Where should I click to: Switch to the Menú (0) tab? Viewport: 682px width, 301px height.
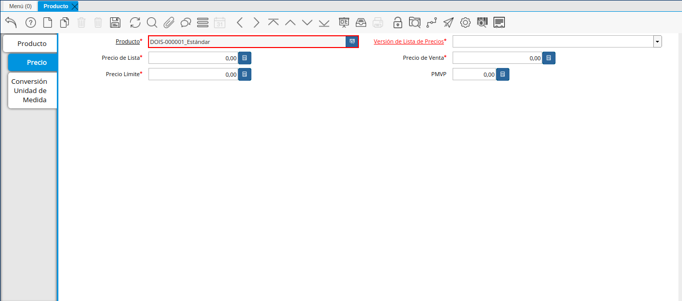20,6
